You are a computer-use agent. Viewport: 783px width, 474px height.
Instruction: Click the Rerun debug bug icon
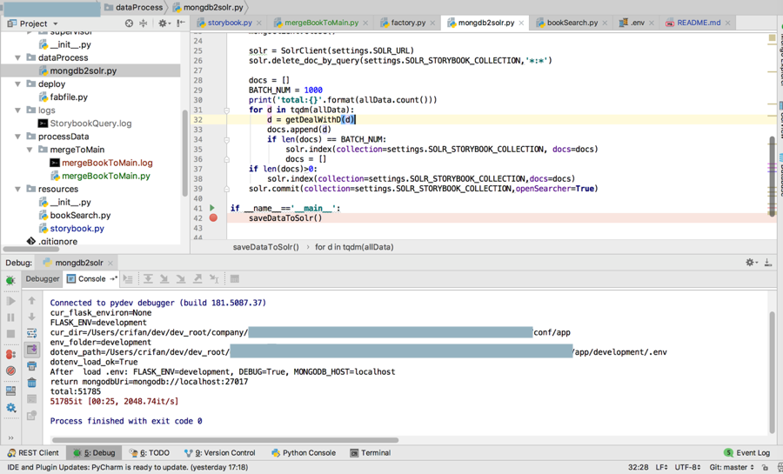coord(10,280)
